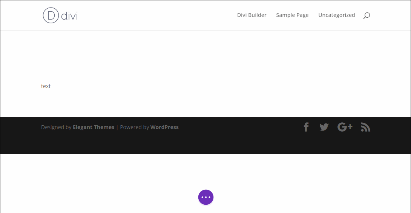The height and width of the screenshot is (213, 411).
Task: Click white area left of purple button
Action: 113,188
